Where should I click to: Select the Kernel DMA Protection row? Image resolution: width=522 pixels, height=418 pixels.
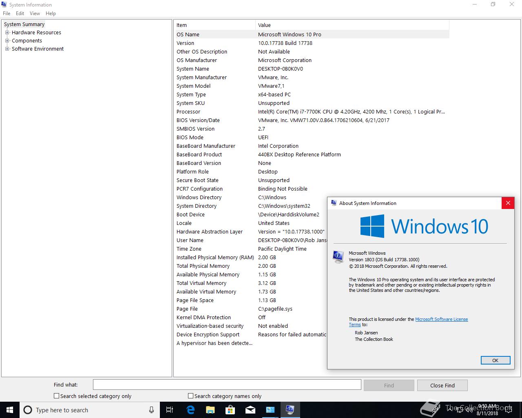(251, 317)
